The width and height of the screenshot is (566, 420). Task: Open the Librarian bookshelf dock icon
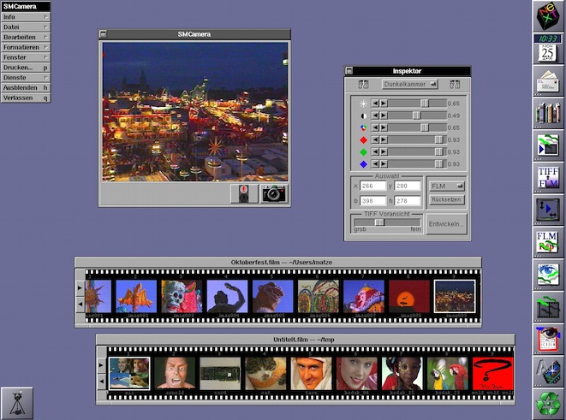[548, 113]
